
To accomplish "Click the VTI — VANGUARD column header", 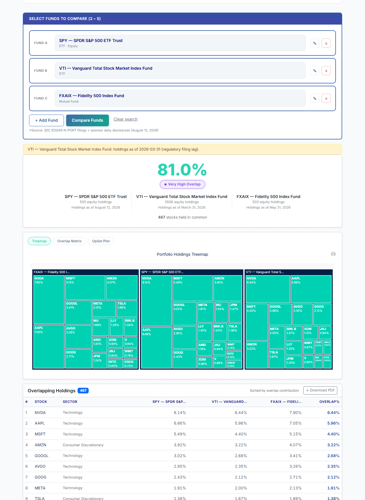I will (229, 402).
